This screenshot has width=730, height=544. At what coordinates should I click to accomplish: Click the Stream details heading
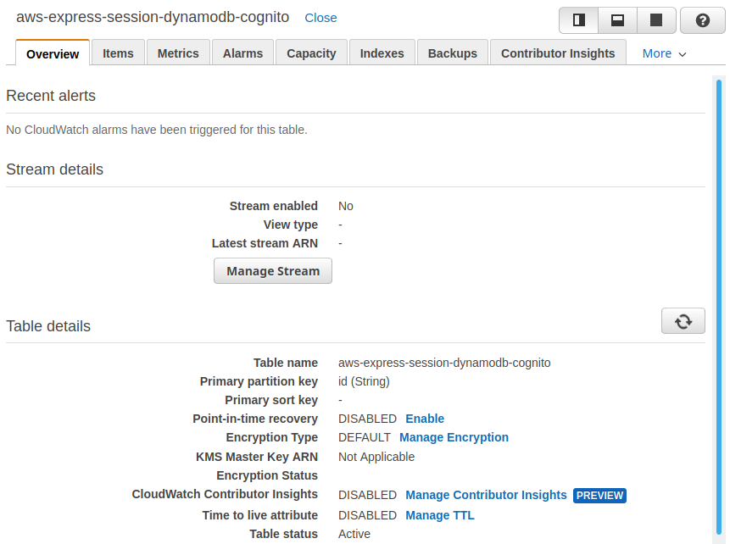click(x=54, y=169)
